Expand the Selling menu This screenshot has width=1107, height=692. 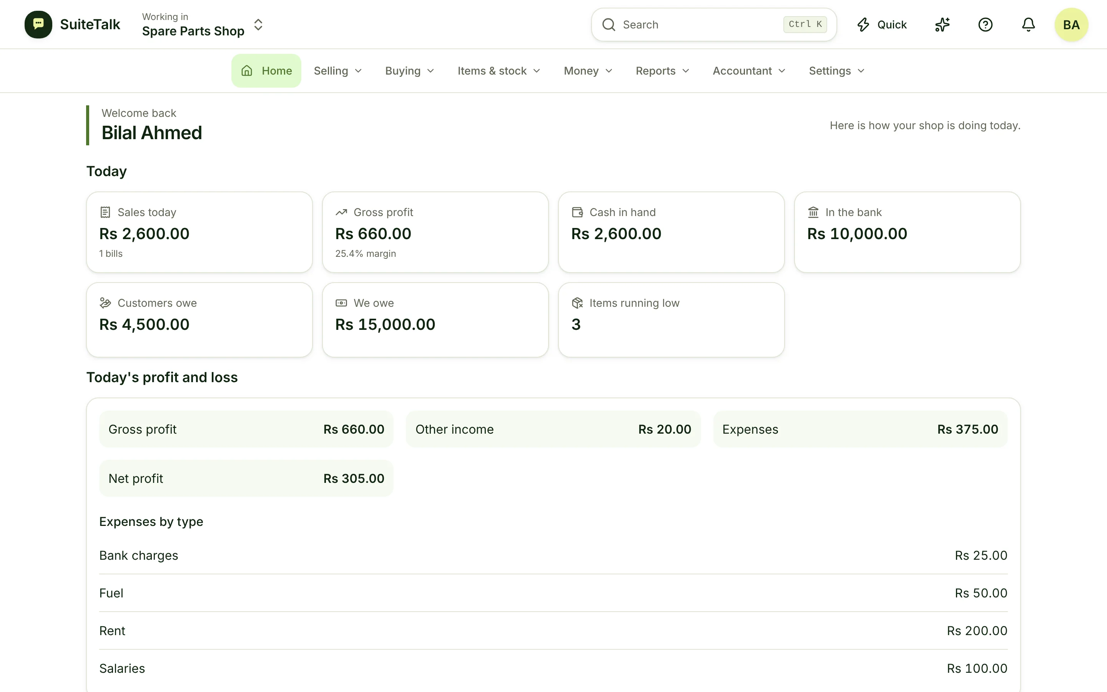coord(337,71)
